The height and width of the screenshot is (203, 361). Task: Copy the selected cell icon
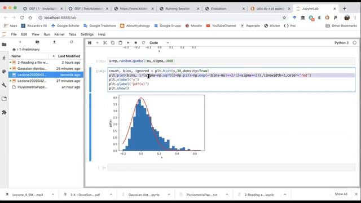pos(113,43)
